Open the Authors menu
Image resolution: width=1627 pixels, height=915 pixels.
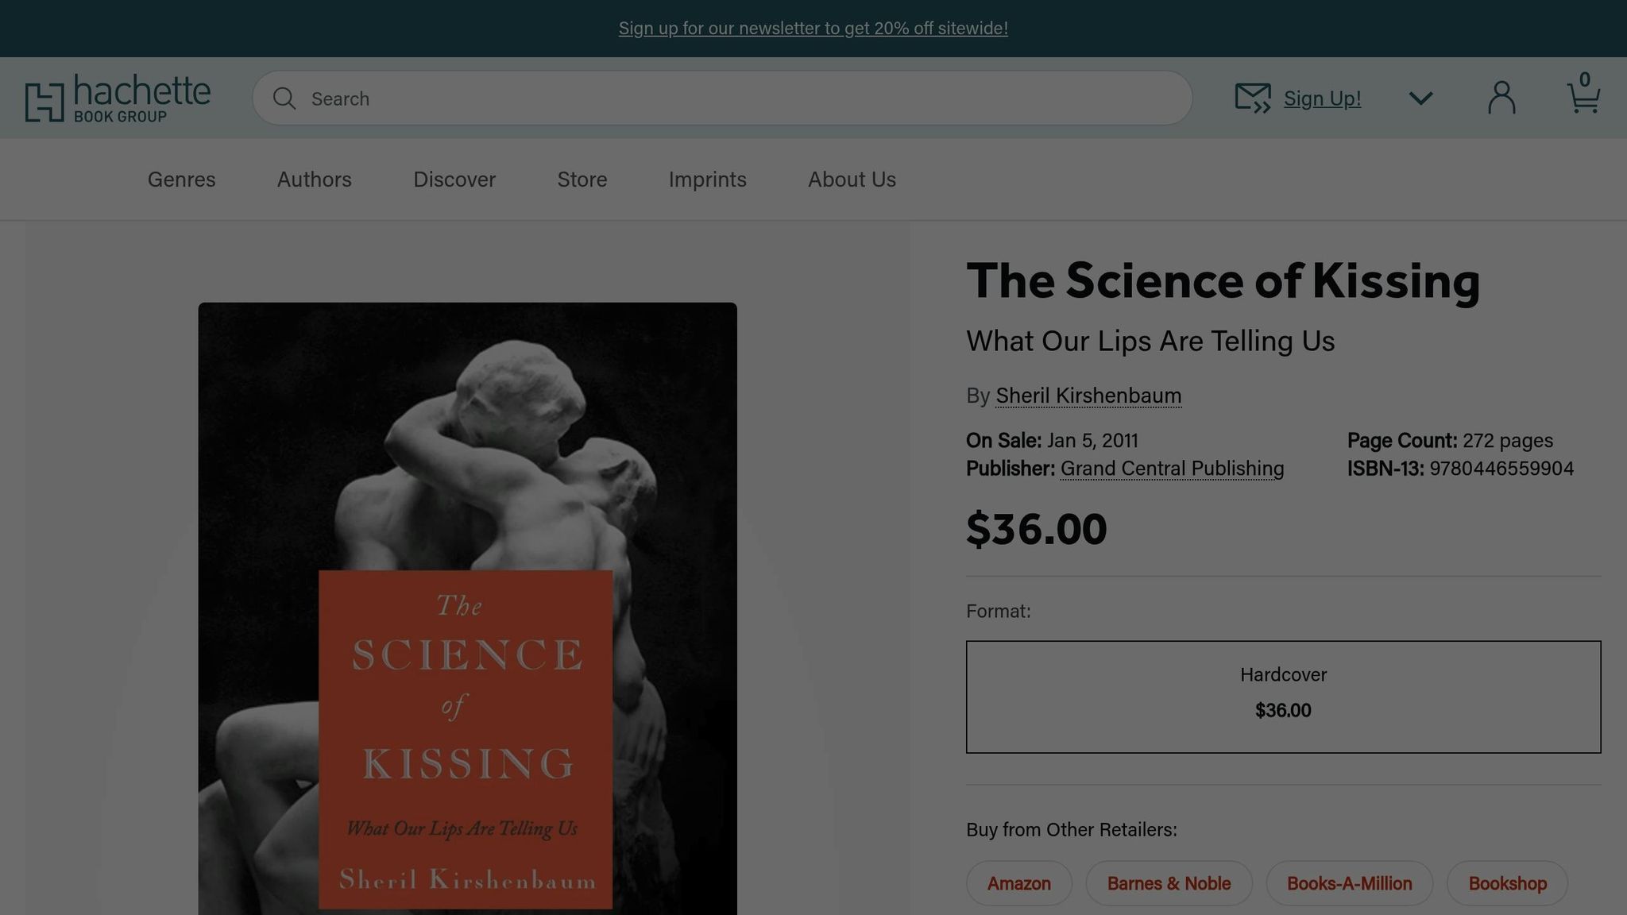click(314, 180)
